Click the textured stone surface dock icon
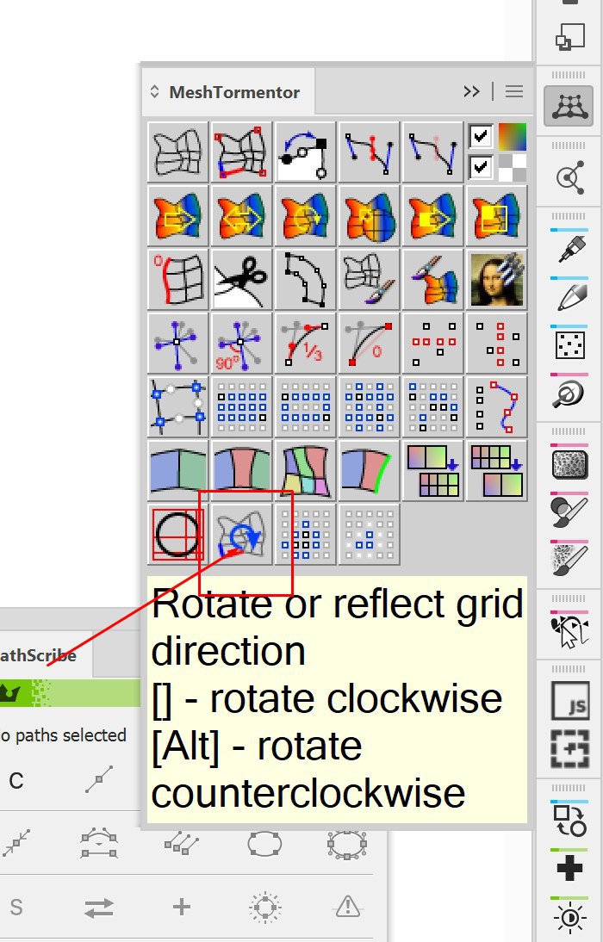Screen dimensions: 603x942 click(569, 465)
